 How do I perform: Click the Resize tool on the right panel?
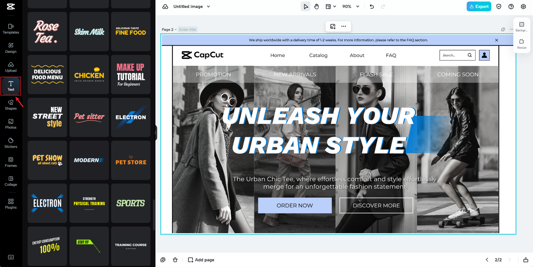pos(522,44)
